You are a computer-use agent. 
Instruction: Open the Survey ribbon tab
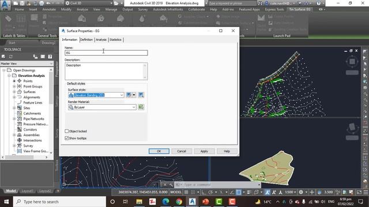click(x=143, y=9)
